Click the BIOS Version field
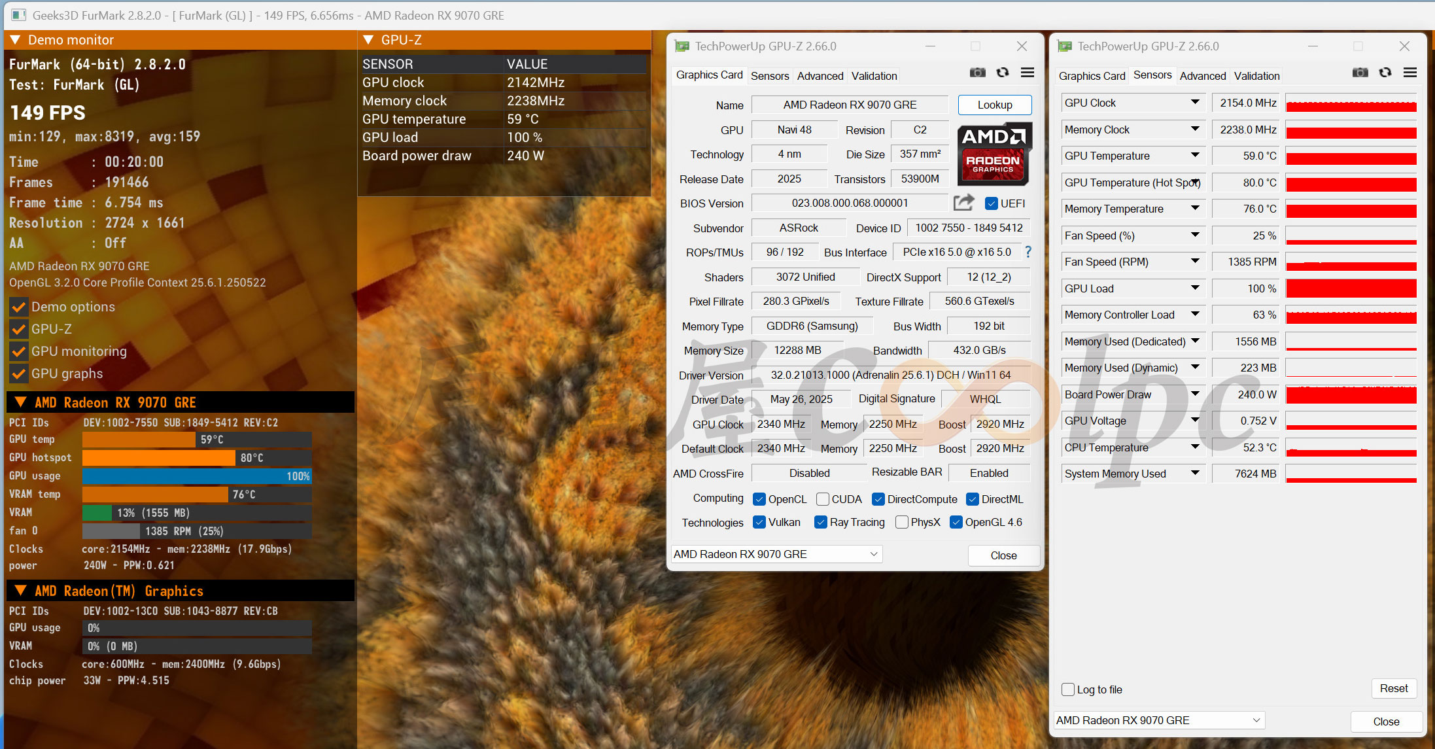1435x749 pixels. tap(850, 203)
